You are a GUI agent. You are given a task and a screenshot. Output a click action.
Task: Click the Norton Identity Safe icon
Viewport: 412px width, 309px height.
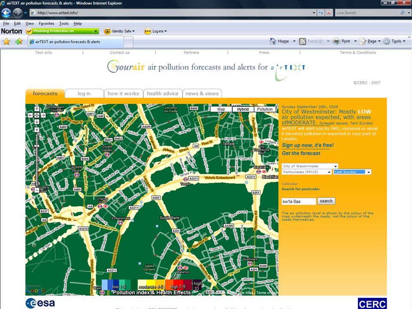coord(107,31)
